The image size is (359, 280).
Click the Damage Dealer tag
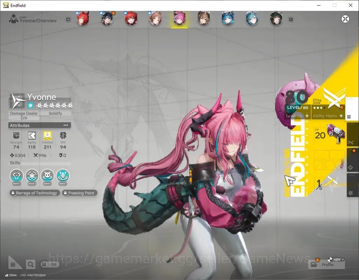point(24,113)
